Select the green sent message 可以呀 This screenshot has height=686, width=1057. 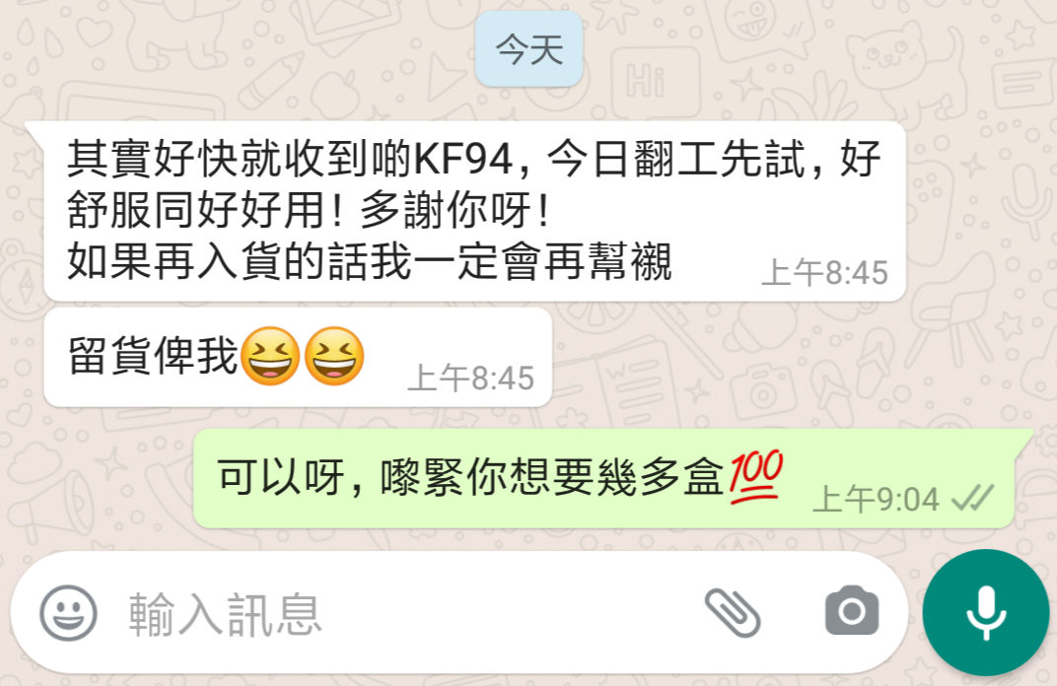point(604,478)
